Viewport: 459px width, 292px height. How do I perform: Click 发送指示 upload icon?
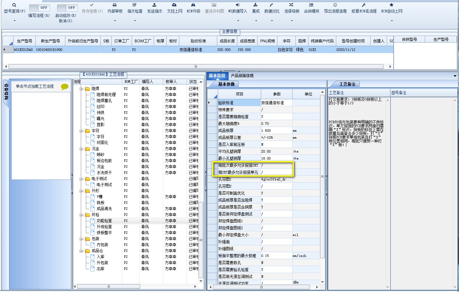click(x=154, y=5)
